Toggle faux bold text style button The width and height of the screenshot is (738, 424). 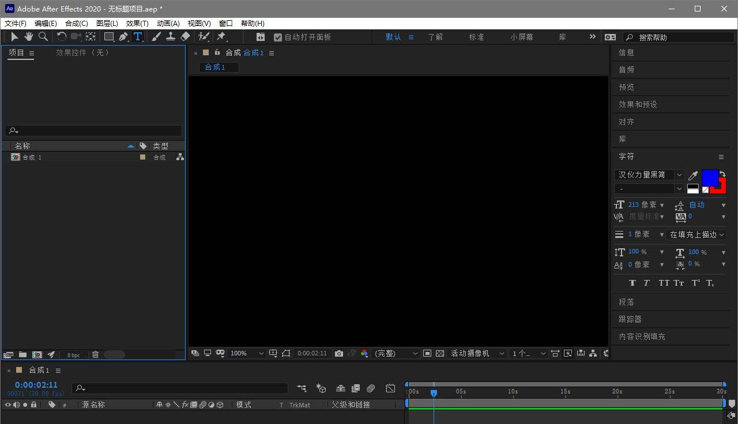(x=632, y=283)
